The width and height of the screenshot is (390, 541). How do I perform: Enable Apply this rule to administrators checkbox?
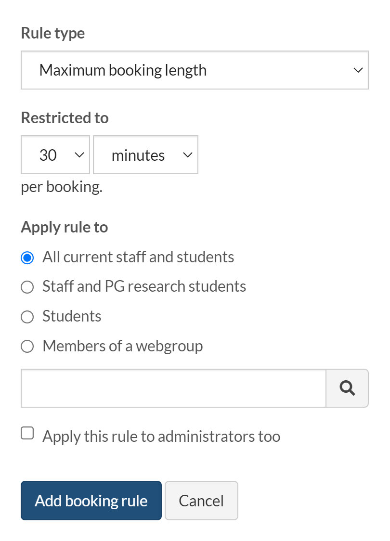pos(27,433)
